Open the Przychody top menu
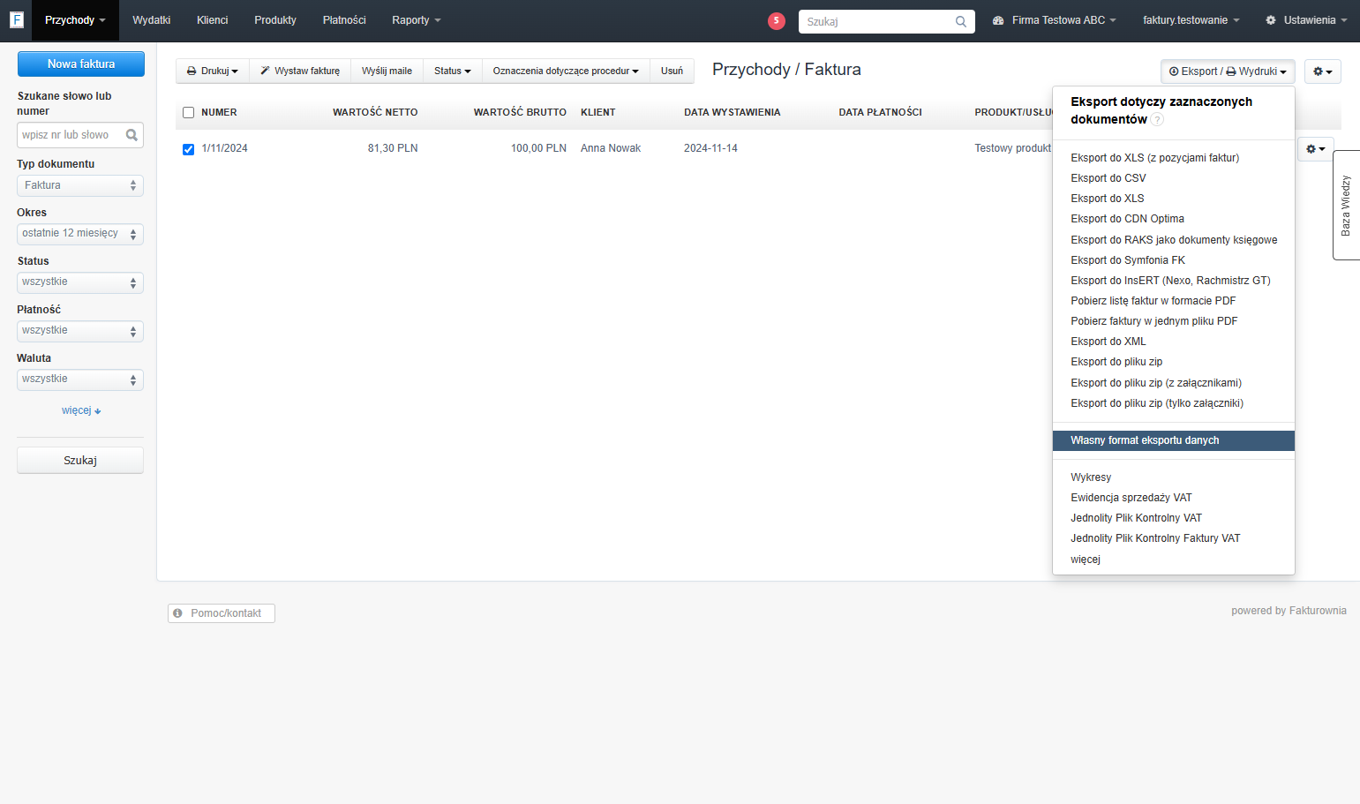Image resolution: width=1360 pixels, height=804 pixels. click(75, 20)
